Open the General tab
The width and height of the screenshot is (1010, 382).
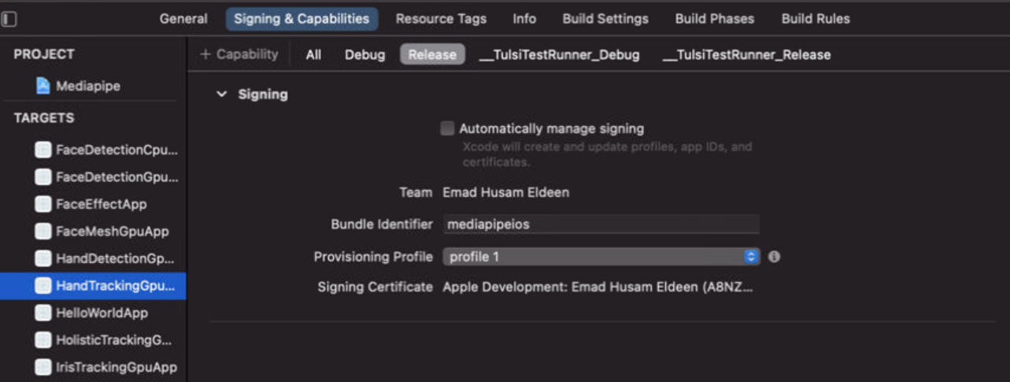pyautogui.click(x=183, y=19)
